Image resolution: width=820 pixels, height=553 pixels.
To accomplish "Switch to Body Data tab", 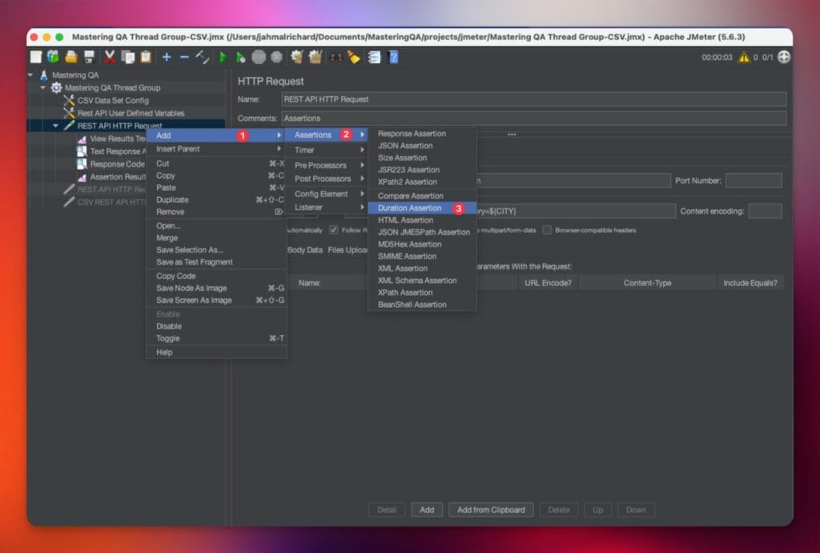I will (305, 250).
